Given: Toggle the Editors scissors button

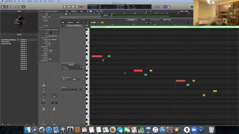Looking at the screenshot, I should coord(24,7).
